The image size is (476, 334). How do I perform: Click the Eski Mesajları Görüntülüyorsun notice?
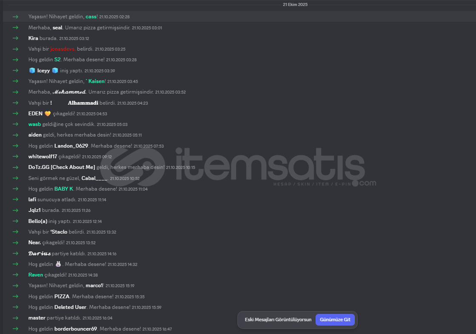278,320
